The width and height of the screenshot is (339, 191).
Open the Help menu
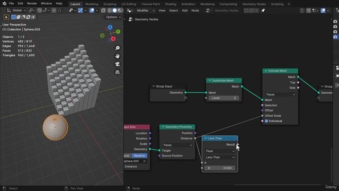coord(59,4)
